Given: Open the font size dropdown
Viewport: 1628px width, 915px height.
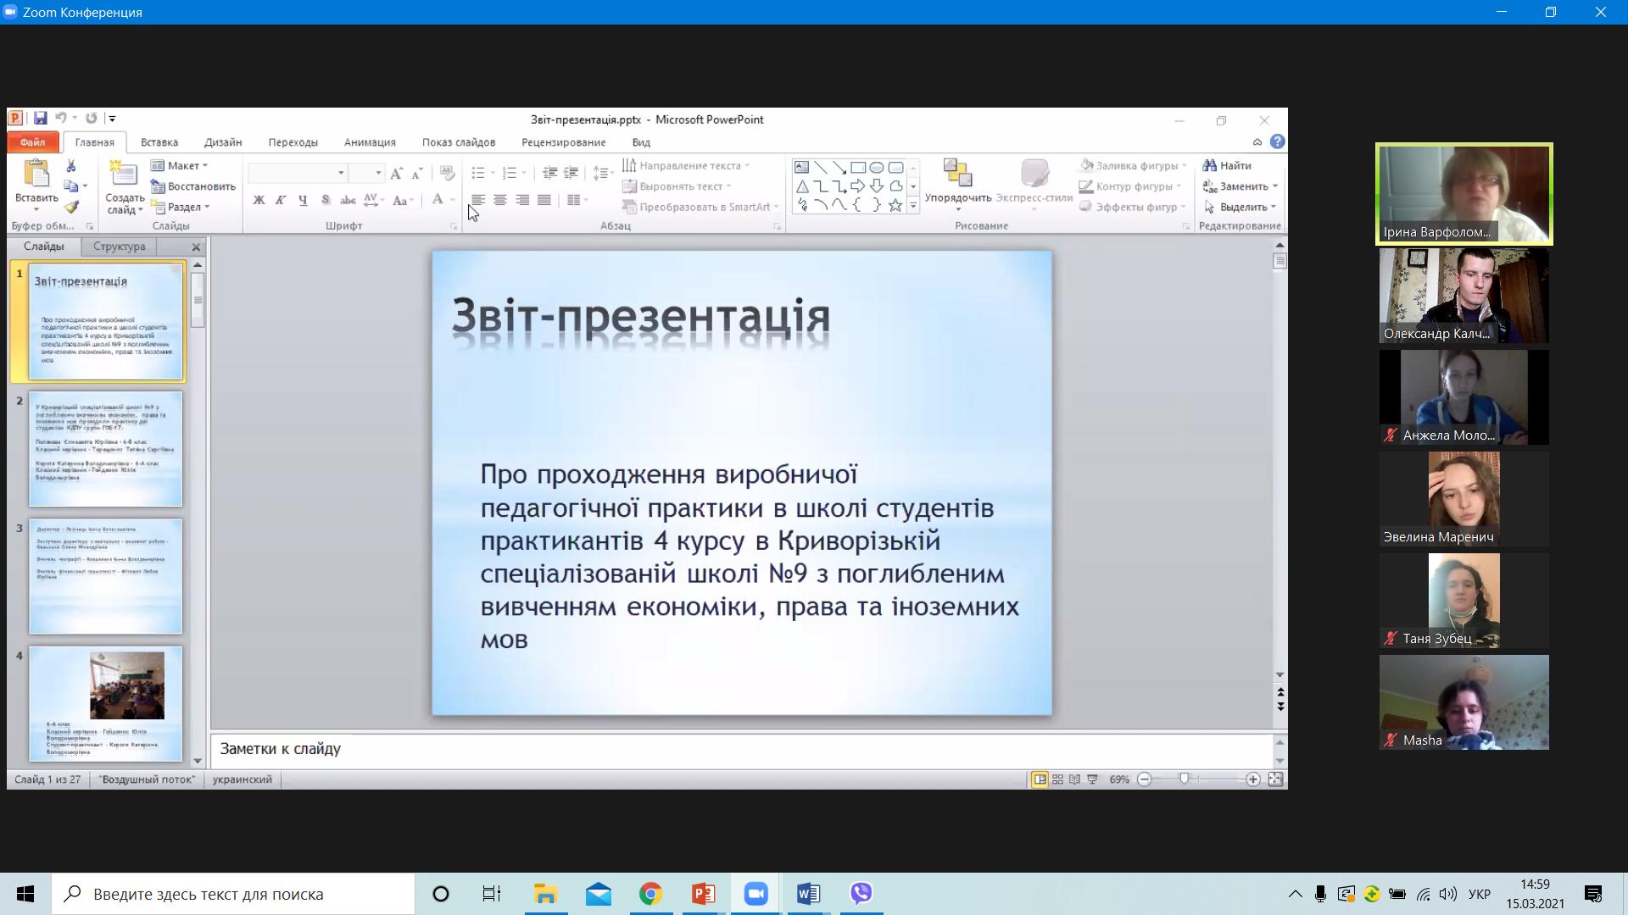Looking at the screenshot, I should pyautogui.click(x=378, y=173).
